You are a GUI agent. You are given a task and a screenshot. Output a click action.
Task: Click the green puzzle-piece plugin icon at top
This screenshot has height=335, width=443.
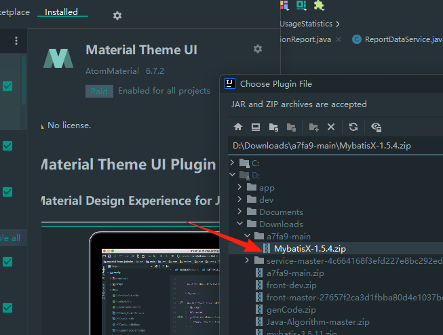(319, 5)
